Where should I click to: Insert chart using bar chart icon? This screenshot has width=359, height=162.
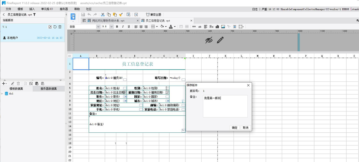[217, 26]
